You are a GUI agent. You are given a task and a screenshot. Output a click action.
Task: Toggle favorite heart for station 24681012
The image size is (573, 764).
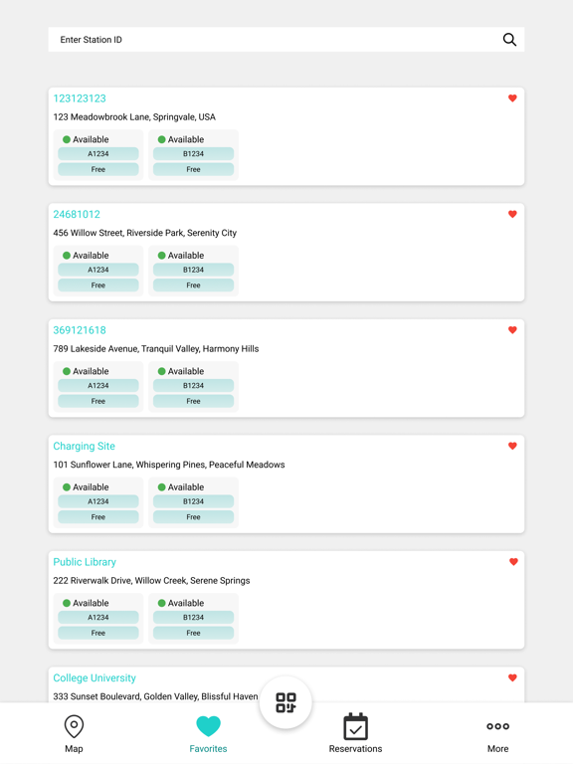click(512, 214)
